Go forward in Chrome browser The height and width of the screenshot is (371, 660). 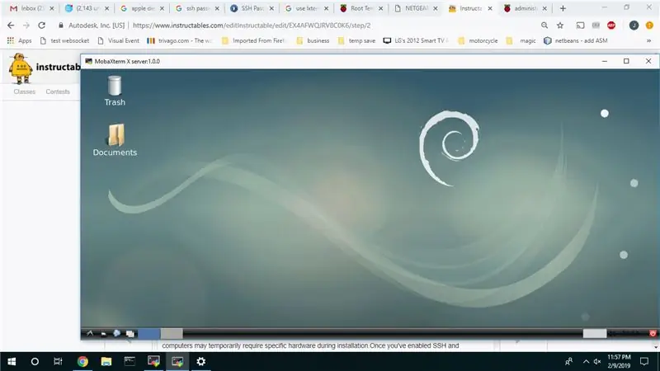pos(26,26)
